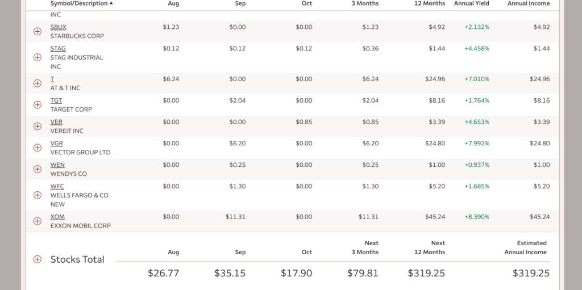Expand the STAG Industrial row details

pyautogui.click(x=38, y=57)
